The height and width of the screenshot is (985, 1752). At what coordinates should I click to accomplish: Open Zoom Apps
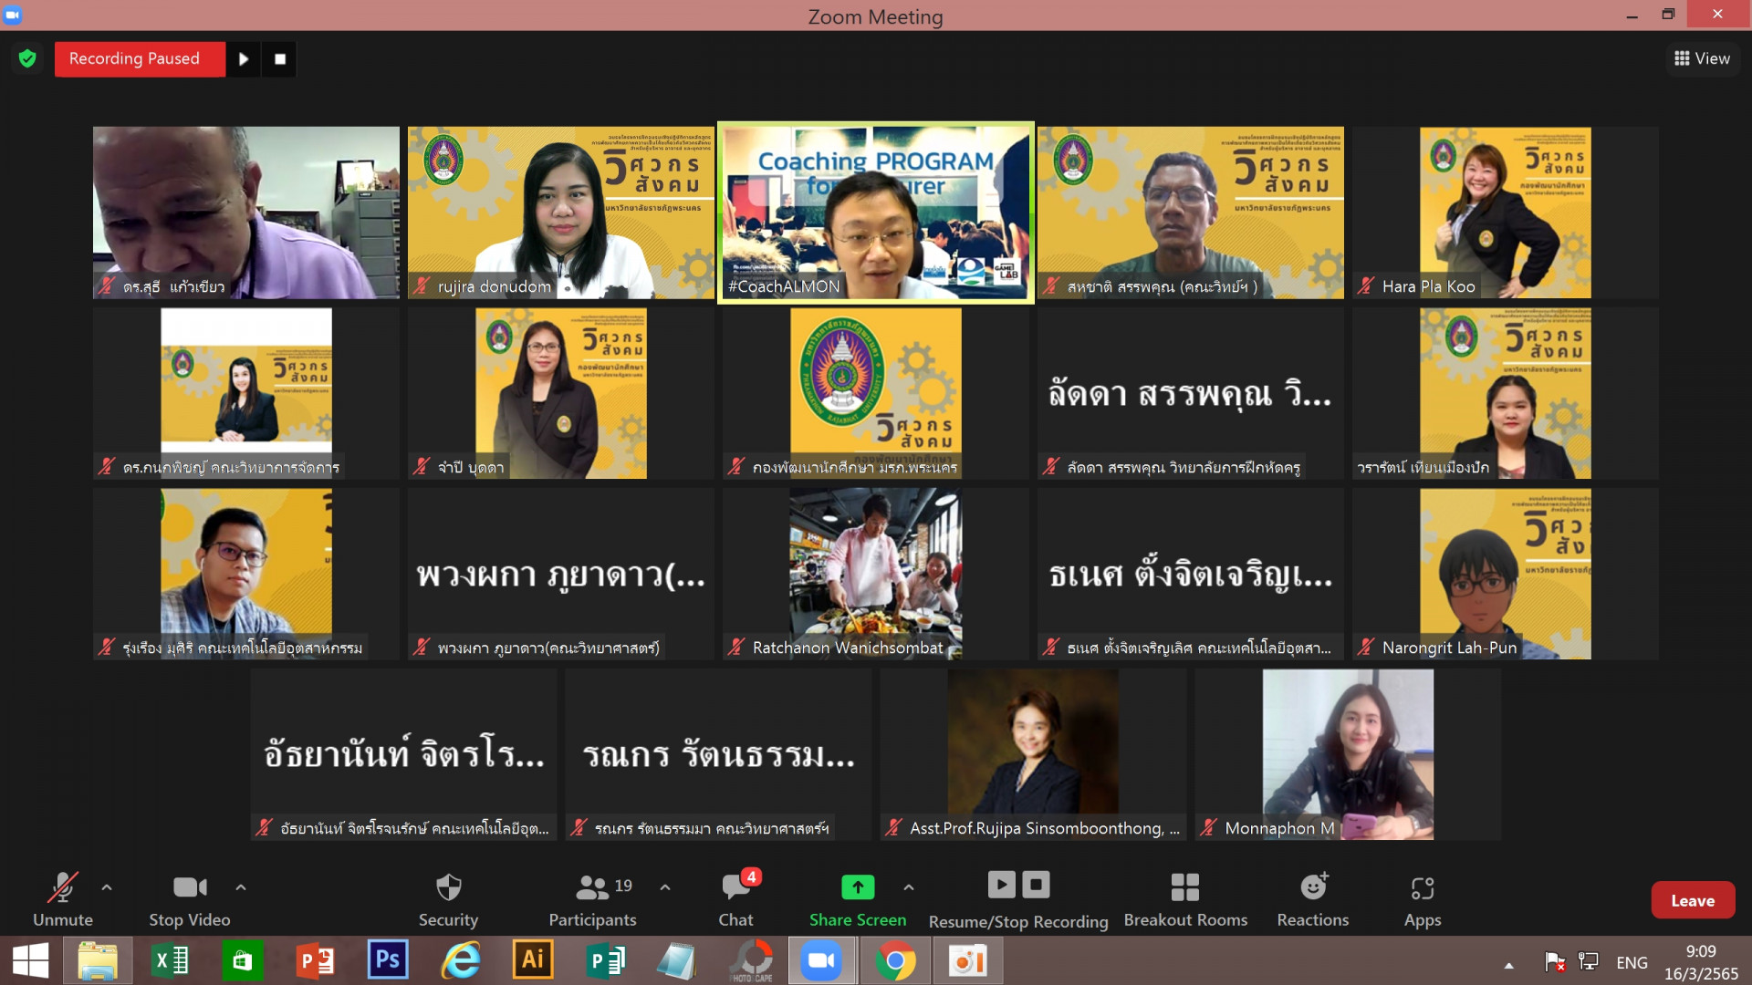click(1423, 899)
